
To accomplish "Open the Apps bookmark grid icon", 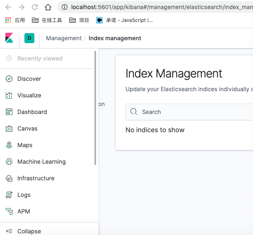I will tap(8, 20).
